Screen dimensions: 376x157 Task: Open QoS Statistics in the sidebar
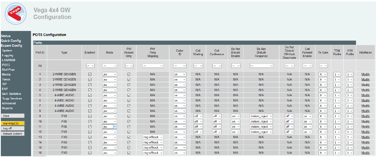point(11,94)
